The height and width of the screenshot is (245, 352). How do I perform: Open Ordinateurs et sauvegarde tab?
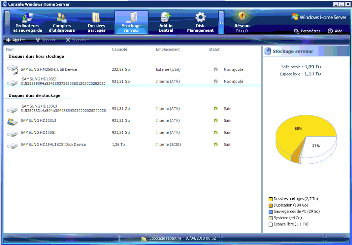[x=27, y=22]
